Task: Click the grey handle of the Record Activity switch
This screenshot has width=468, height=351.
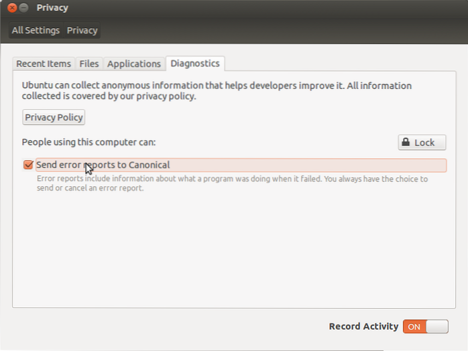Action: pos(436,326)
